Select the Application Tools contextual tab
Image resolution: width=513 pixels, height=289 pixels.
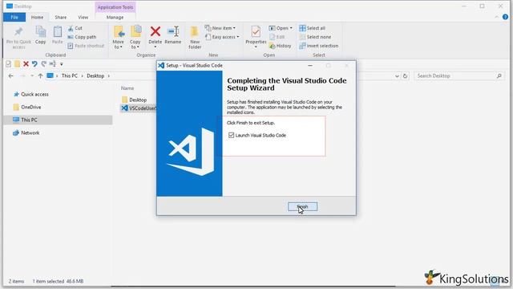(x=115, y=7)
